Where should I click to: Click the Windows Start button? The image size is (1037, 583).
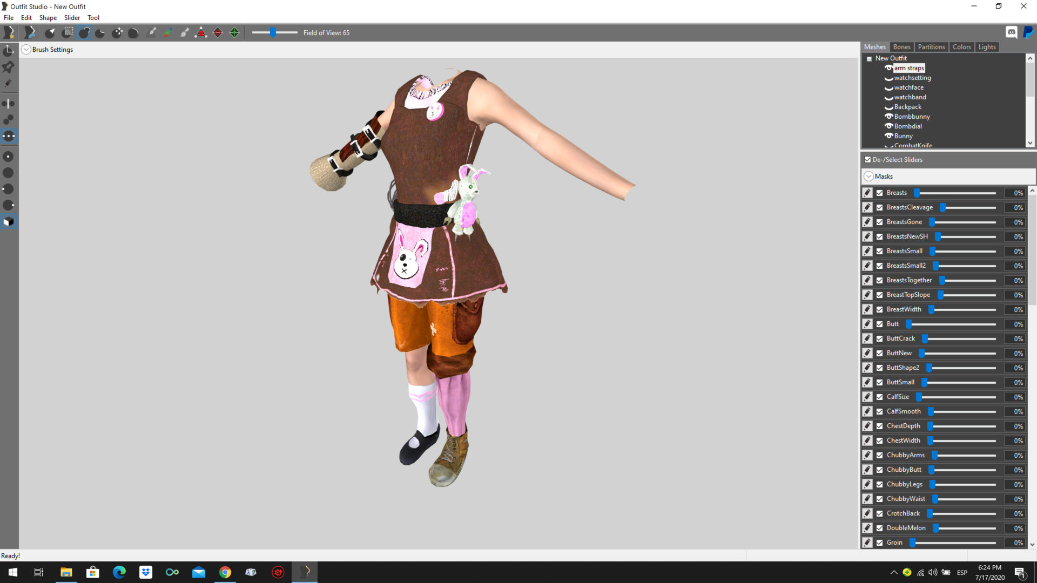(13, 572)
